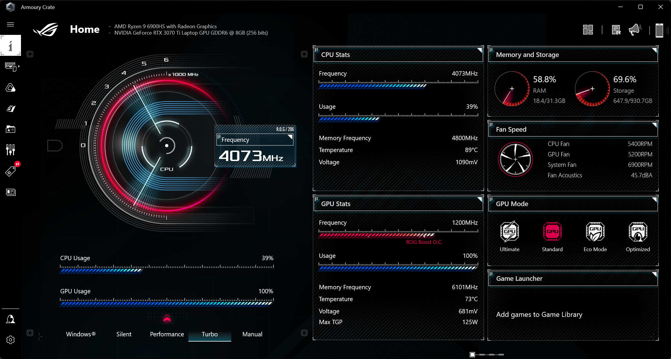671x359 pixels.
Task: Switch to Silent performance mode
Action: 123,334
